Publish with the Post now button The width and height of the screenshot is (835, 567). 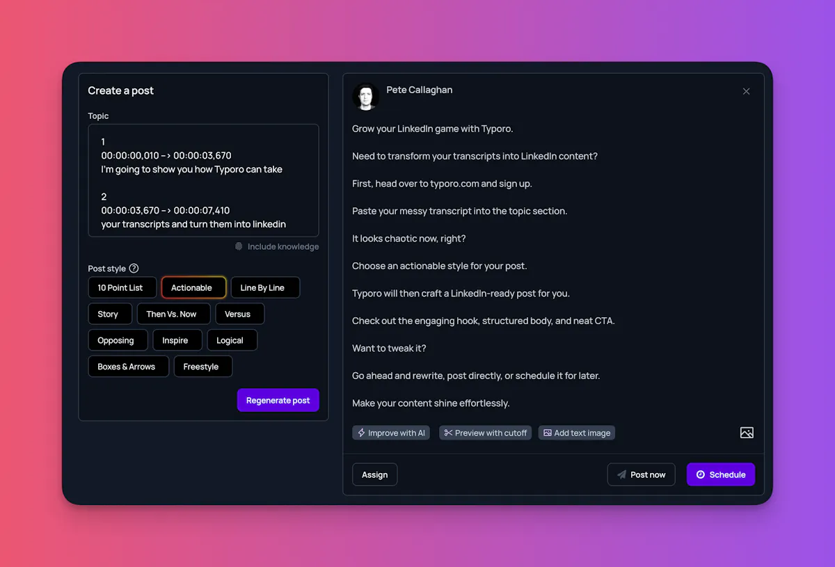point(641,474)
